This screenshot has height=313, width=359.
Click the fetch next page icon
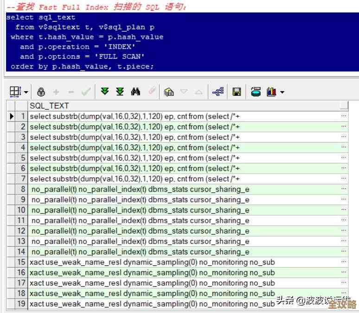click(x=105, y=92)
